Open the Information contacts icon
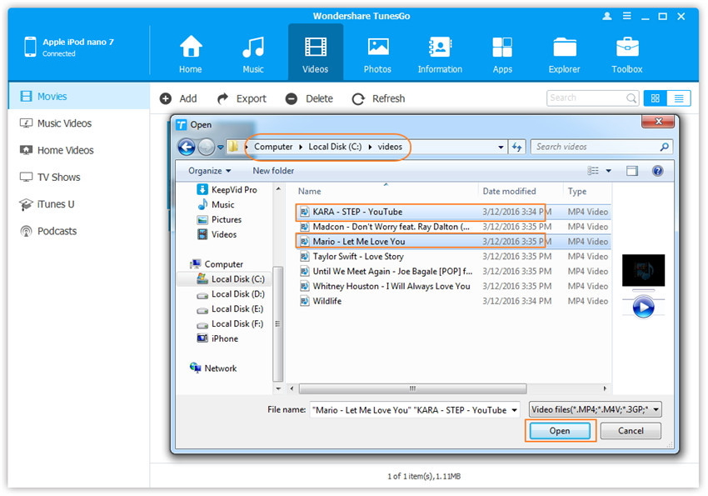708x496 pixels. [x=440, y=48]
